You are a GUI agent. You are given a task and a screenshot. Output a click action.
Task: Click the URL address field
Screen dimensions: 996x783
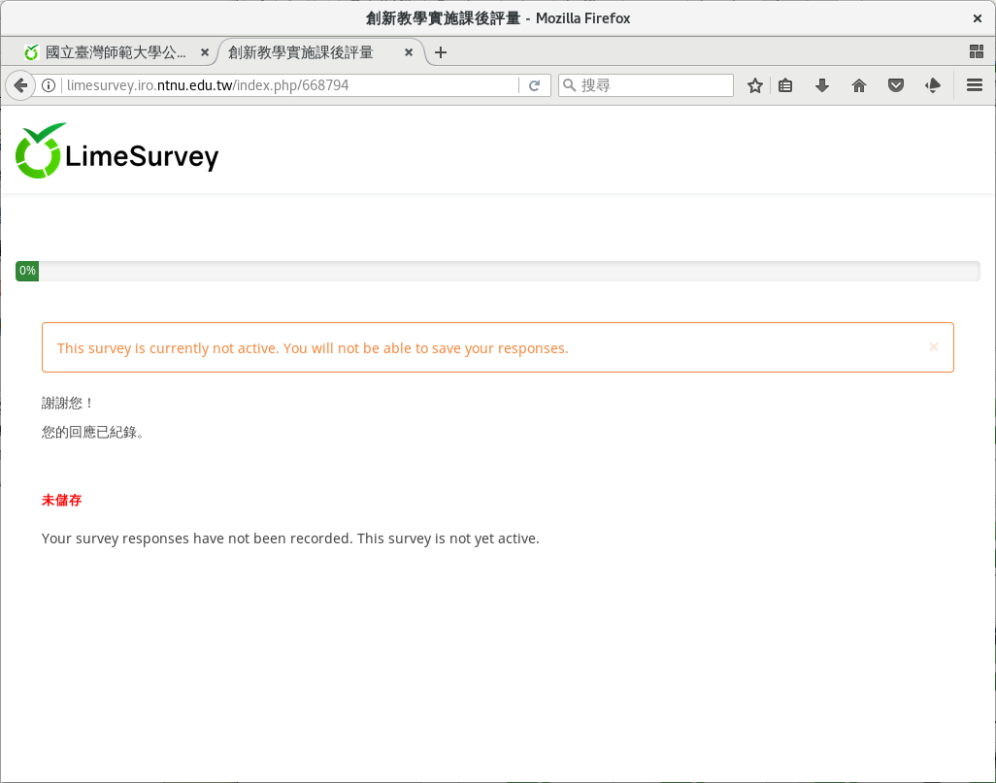point(289,85)
